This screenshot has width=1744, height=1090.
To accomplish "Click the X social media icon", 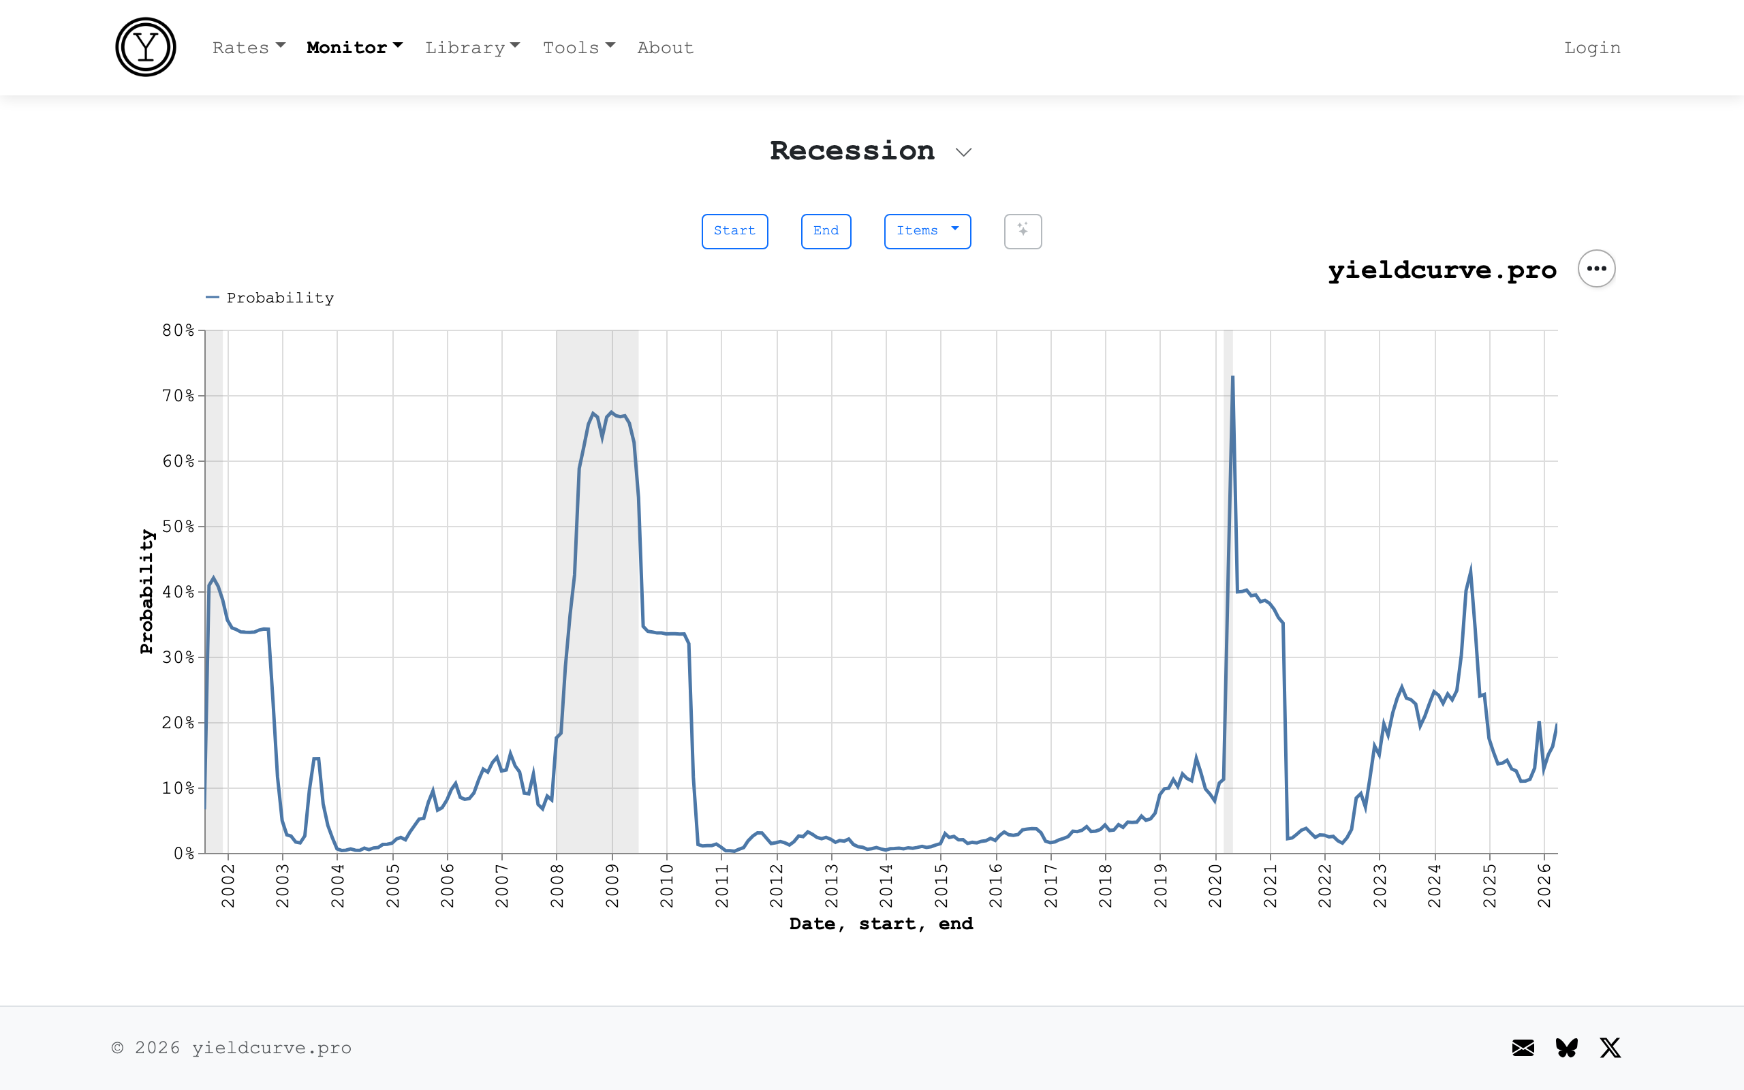I will pos(1610,1048).
